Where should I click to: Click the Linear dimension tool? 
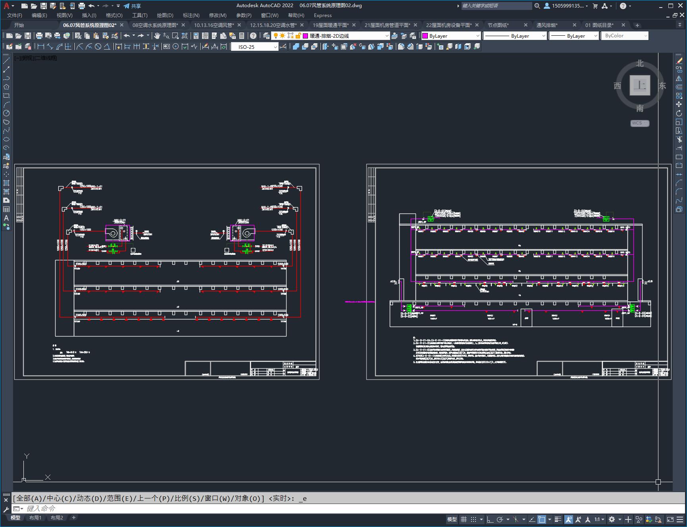tap(41, 46)
